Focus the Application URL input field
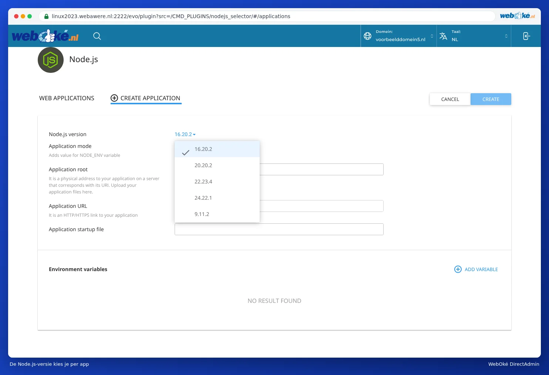The image size is (549, 375). 321,206
